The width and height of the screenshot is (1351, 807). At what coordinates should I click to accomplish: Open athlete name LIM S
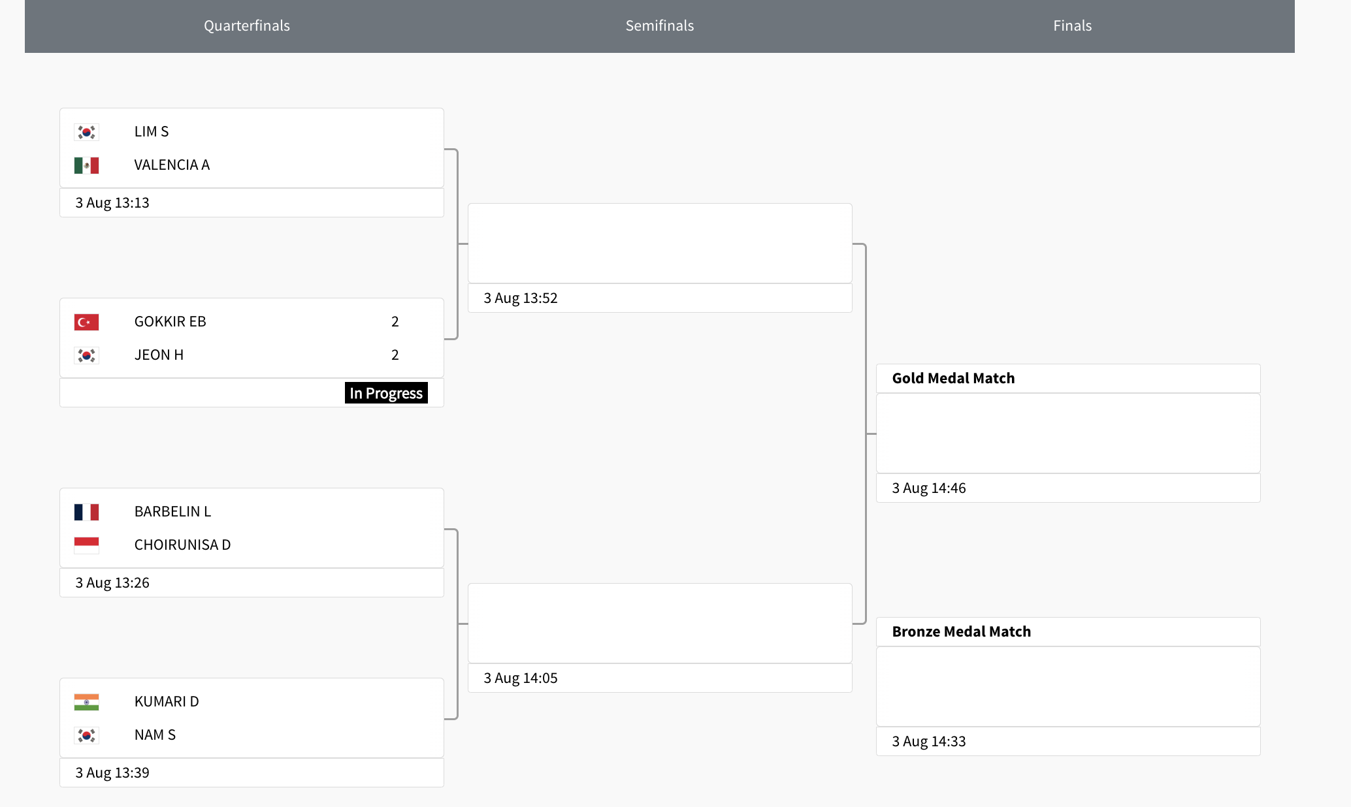click(152, 132)
